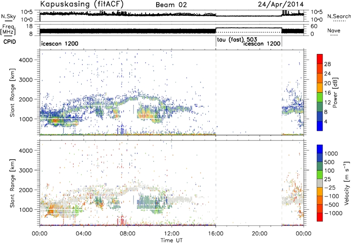Click the 'Time UT' axis label

172,240
